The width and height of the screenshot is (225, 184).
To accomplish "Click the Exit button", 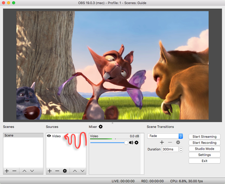I will coord(205,161).
